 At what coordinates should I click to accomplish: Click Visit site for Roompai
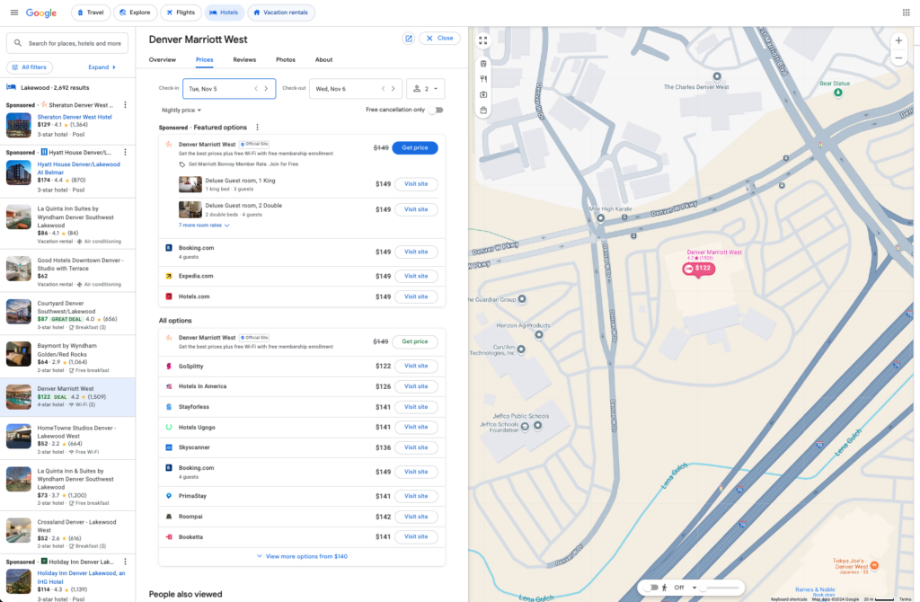416,517
